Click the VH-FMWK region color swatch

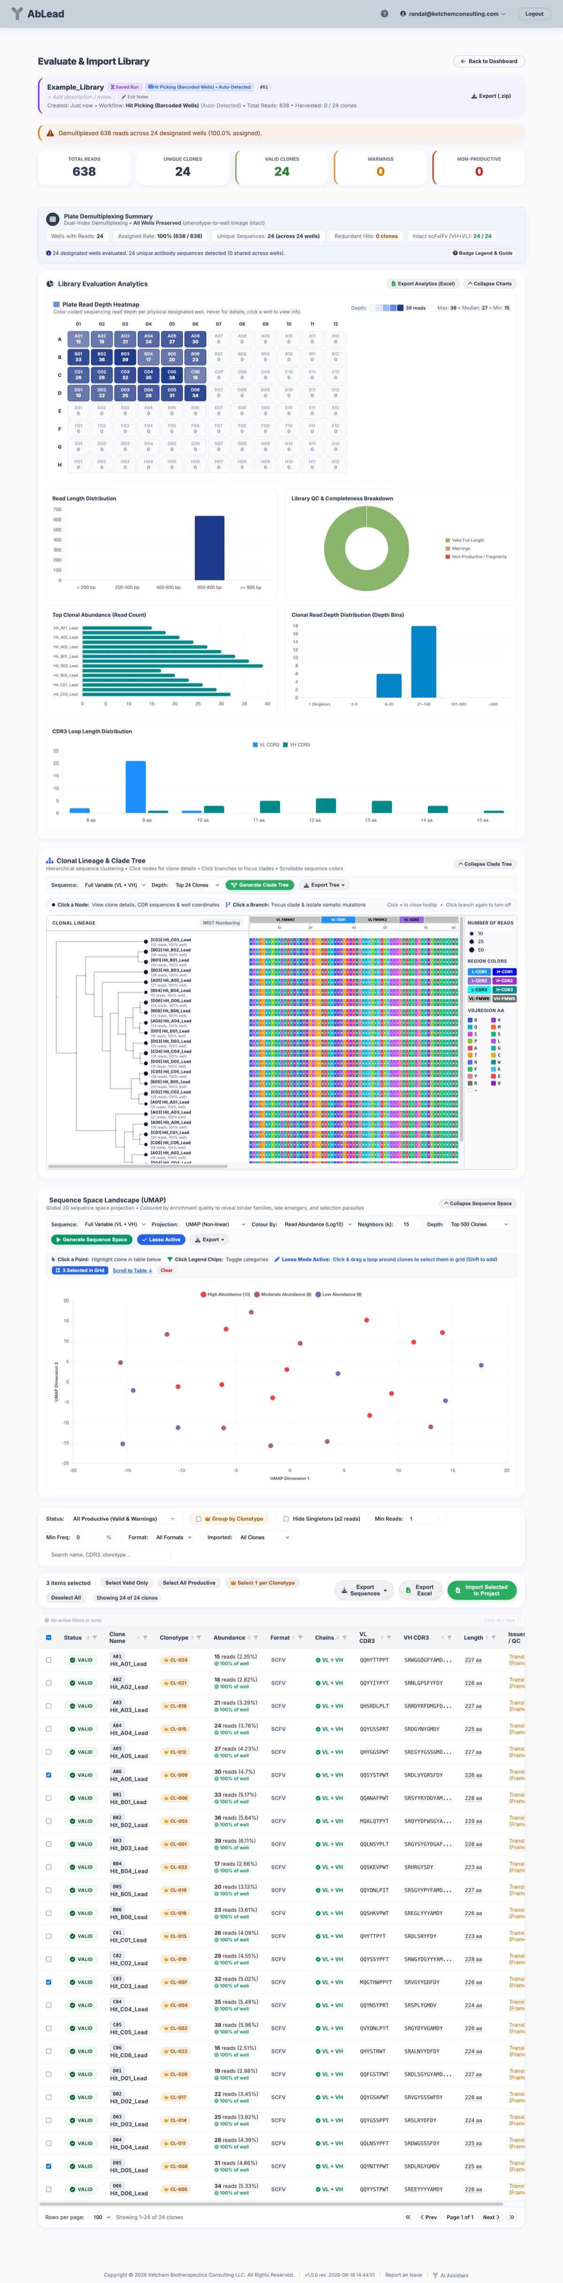click(x=504, y=999)
